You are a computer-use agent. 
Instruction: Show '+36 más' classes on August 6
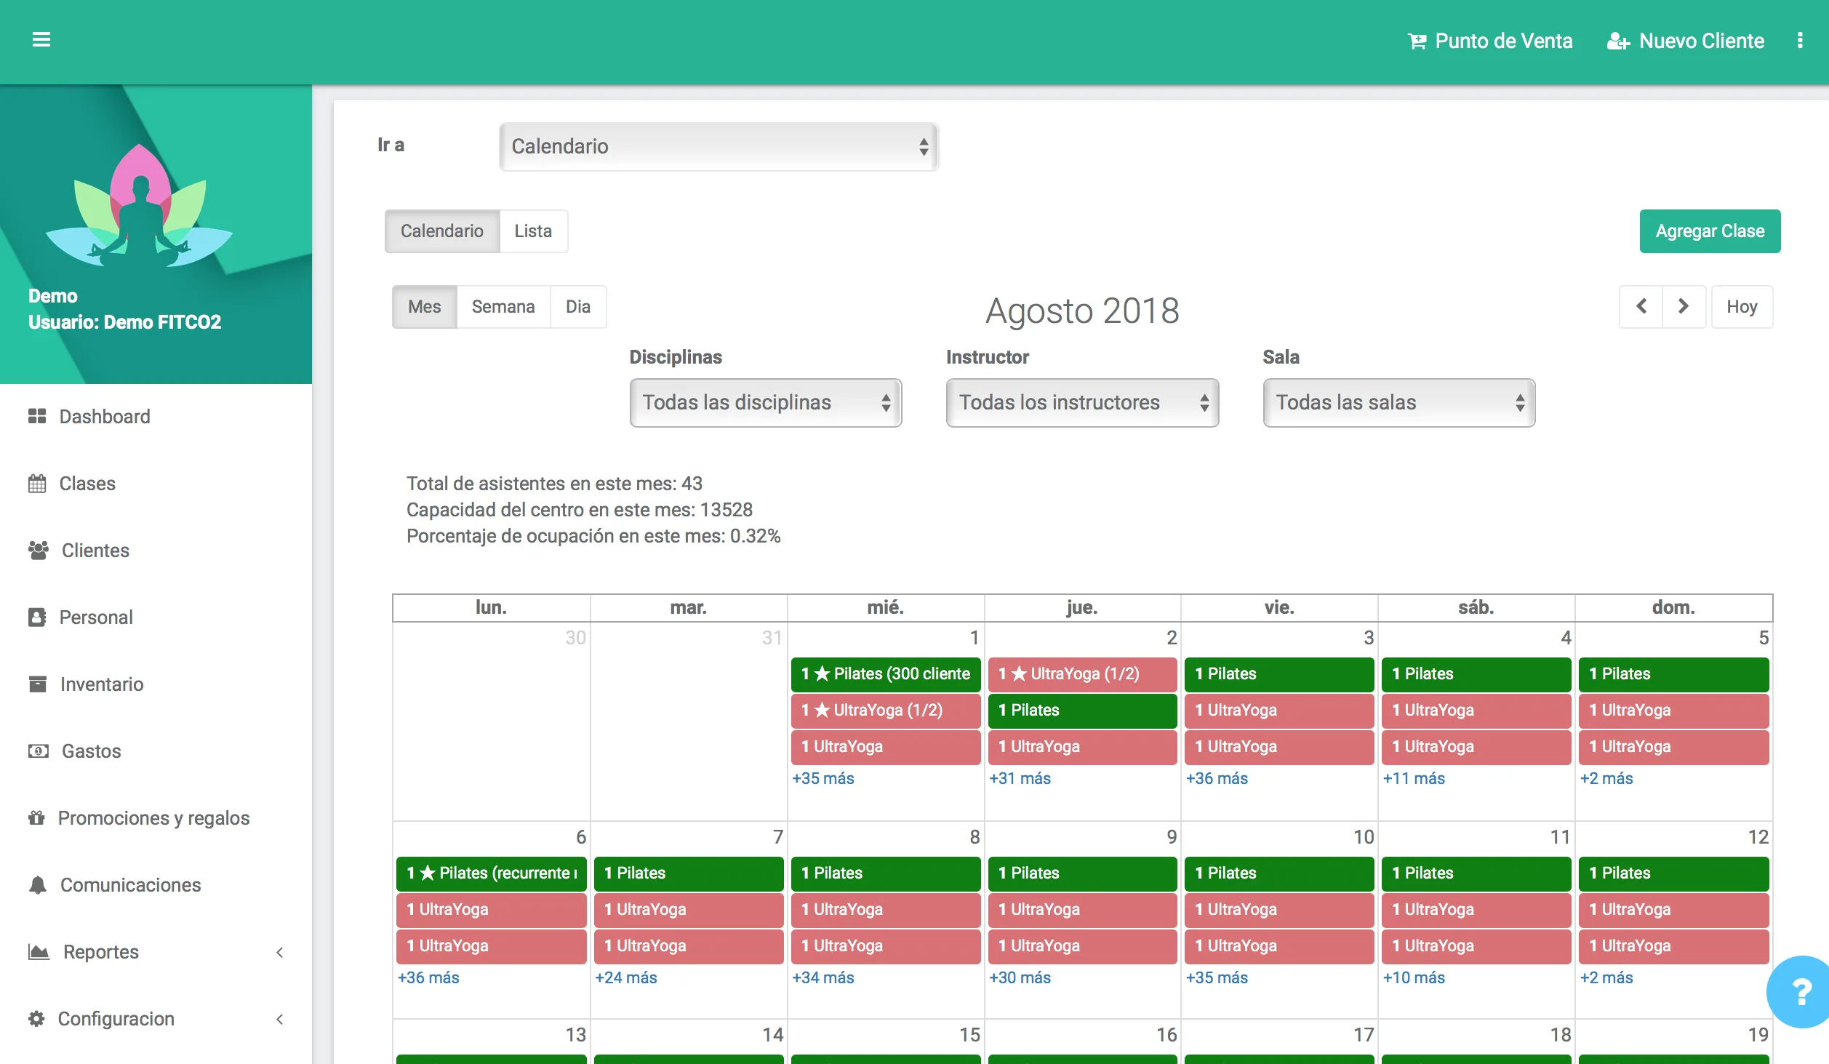click(x=428, y=977)
